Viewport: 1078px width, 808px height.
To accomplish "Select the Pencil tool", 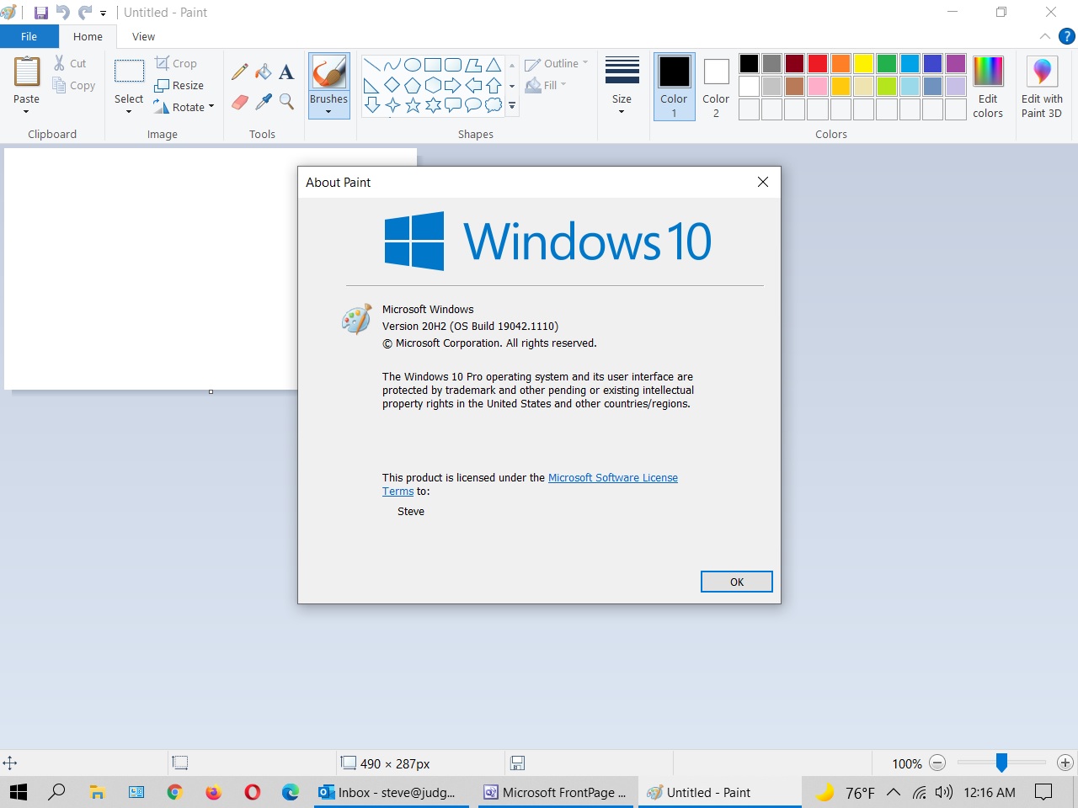I will point(240,72).
